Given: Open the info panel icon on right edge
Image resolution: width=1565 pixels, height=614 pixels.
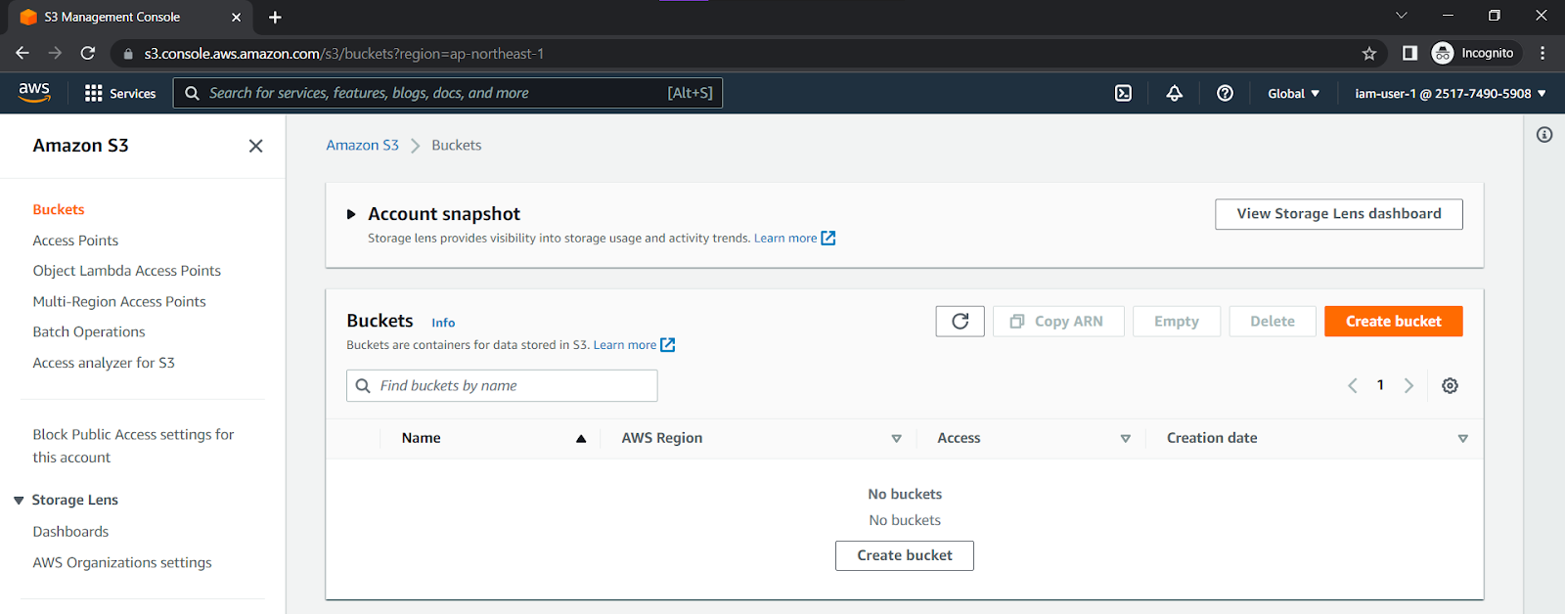Looking at the screenshot, I should coord(1544,135).
